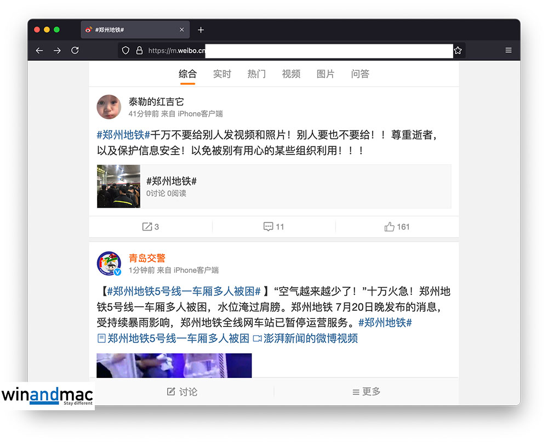Like the first post with 161 likes
Screen dimensions: 548x442
tap(397, 227)
